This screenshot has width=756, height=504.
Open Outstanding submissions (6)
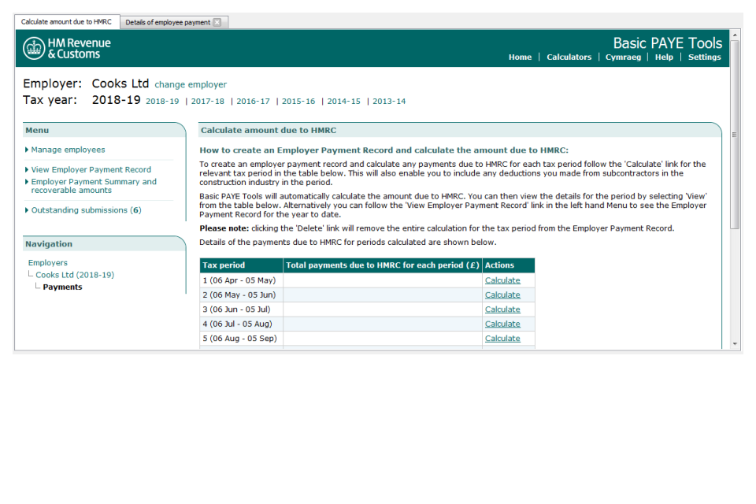[x=87, y=209]
